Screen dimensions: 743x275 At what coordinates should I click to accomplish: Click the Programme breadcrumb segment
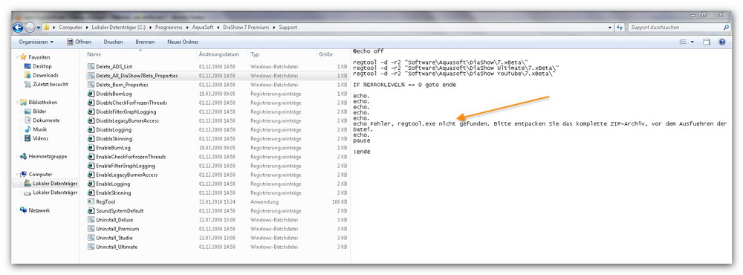[x=168, y=27]
